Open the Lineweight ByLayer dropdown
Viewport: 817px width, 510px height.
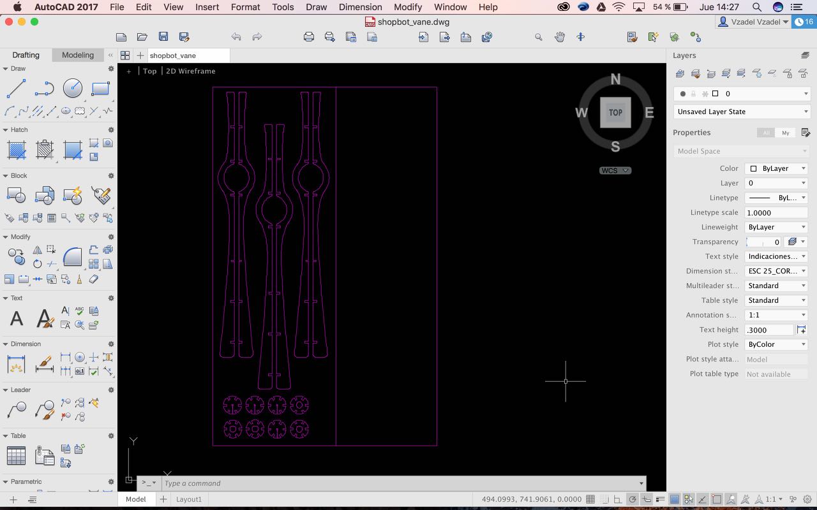click(x=776, y=227)
